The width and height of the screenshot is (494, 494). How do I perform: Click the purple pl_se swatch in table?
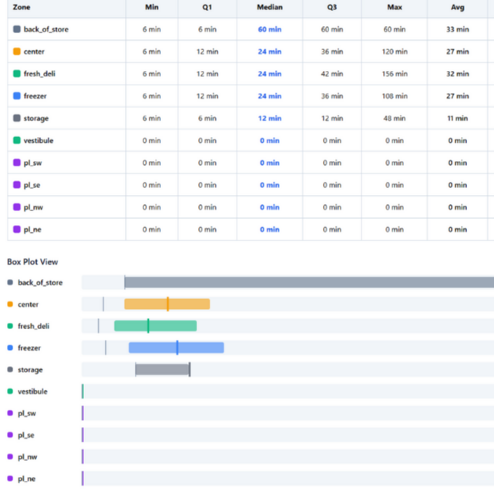click(17, 185)
